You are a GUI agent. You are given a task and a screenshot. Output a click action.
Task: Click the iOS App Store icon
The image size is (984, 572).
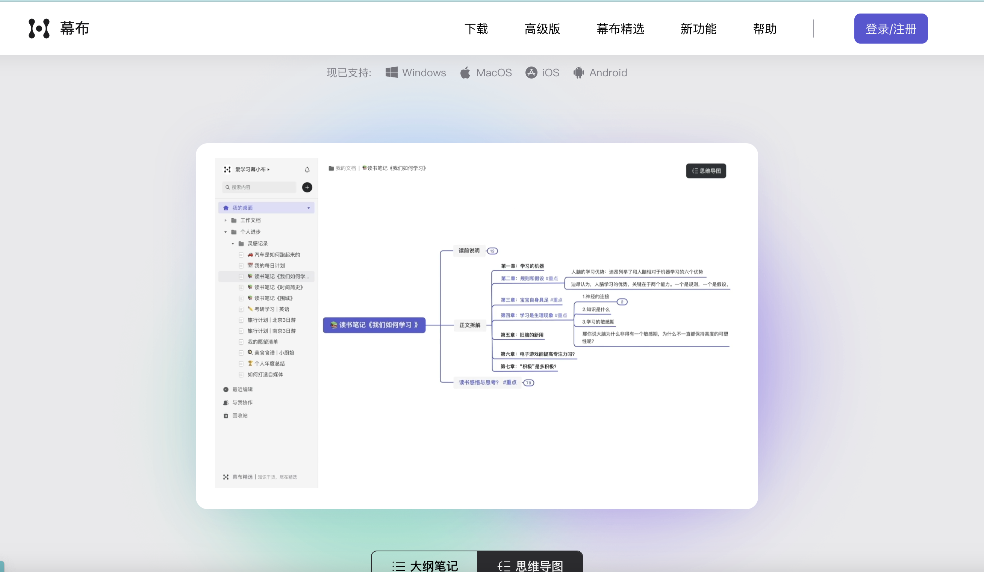coord(531,73)
